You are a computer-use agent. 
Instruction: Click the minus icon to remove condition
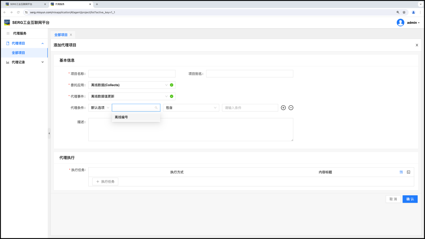(x=291, y=108)
